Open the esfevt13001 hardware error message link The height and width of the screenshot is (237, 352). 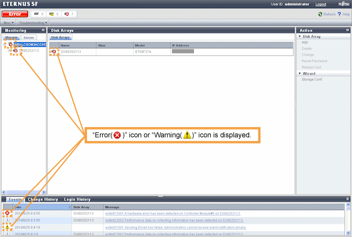[x=173, y=213]
